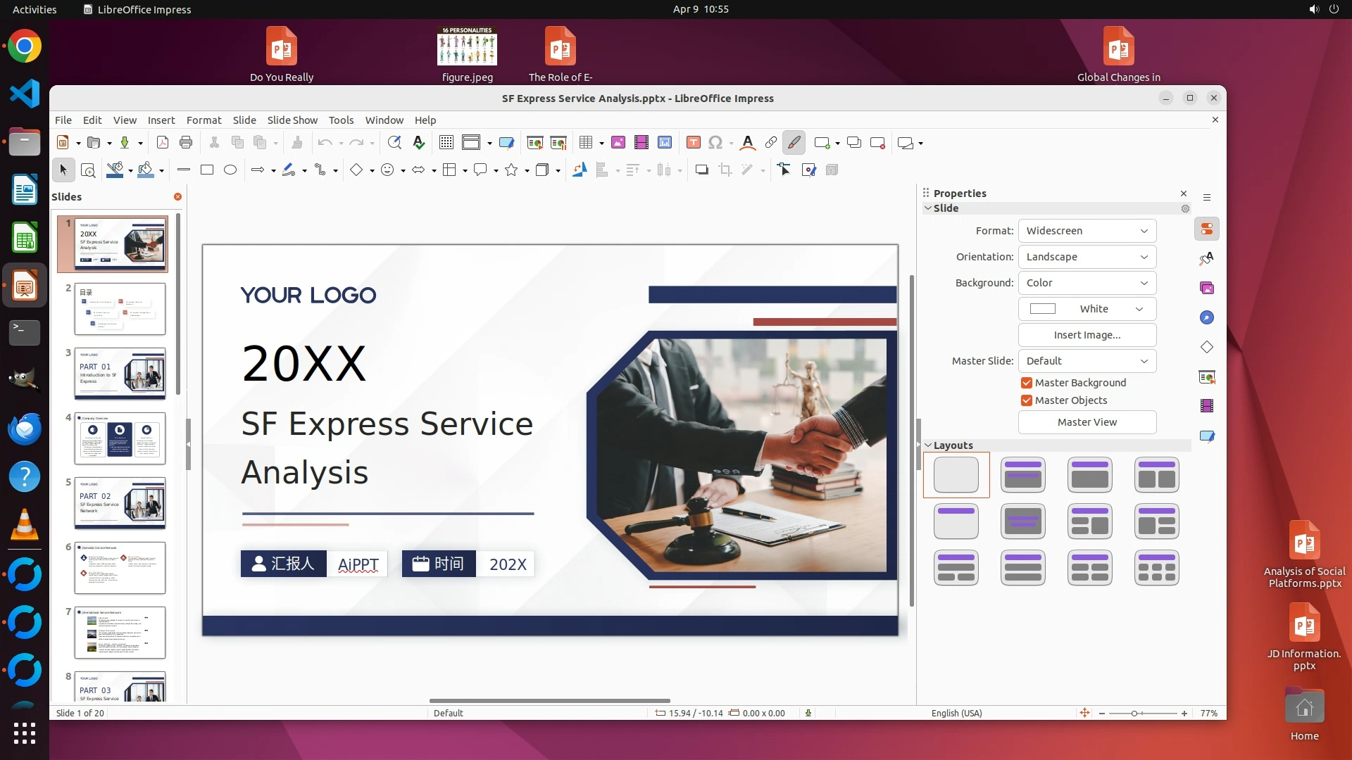Image resolution: width=1352 pixels, height=760 pixels.
Task: Open the Format menu
Action: [204, 120]
